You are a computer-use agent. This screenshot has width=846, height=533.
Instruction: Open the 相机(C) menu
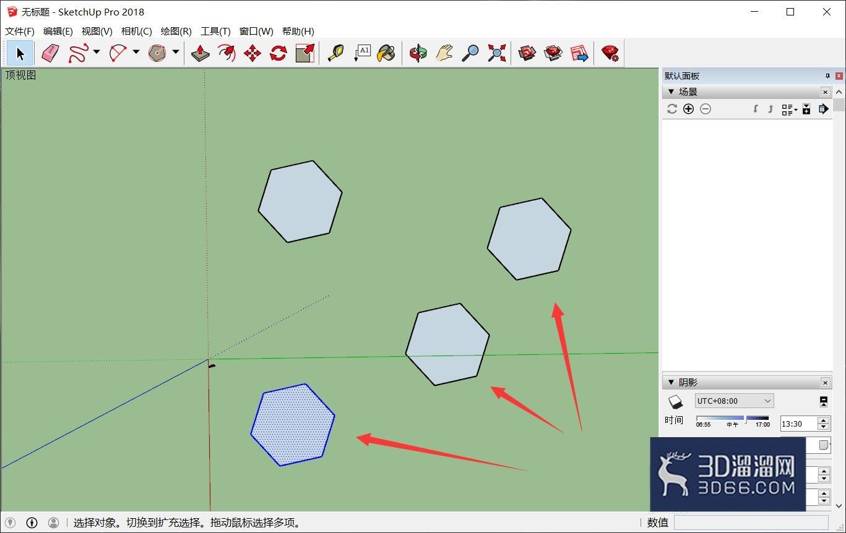pos(136,31)
